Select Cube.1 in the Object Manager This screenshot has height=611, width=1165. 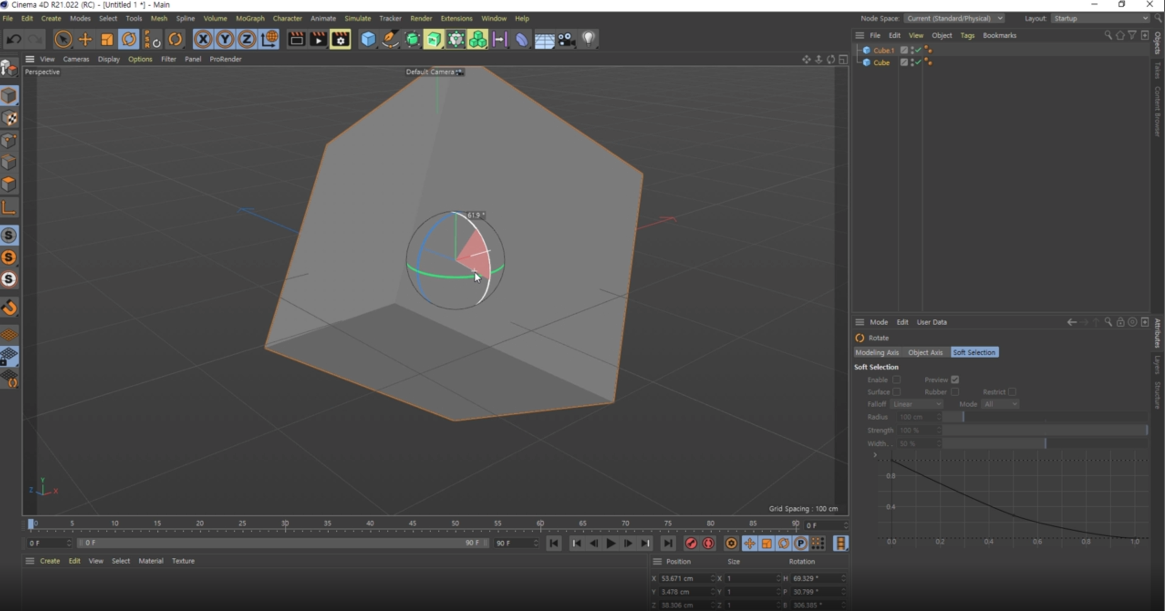(x=883, y=50)
